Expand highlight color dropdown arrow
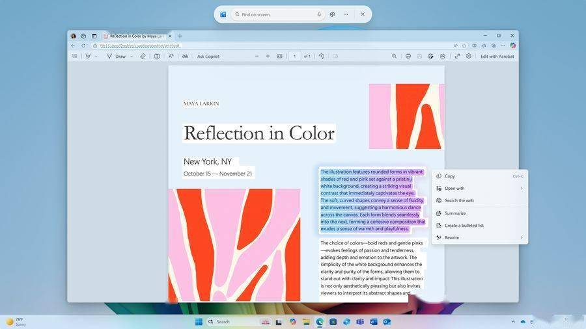586x329 pixels. click(96, 57)
